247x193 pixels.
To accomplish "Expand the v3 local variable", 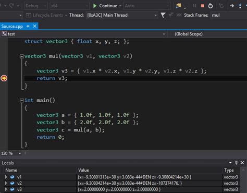I will pos(6,189).
